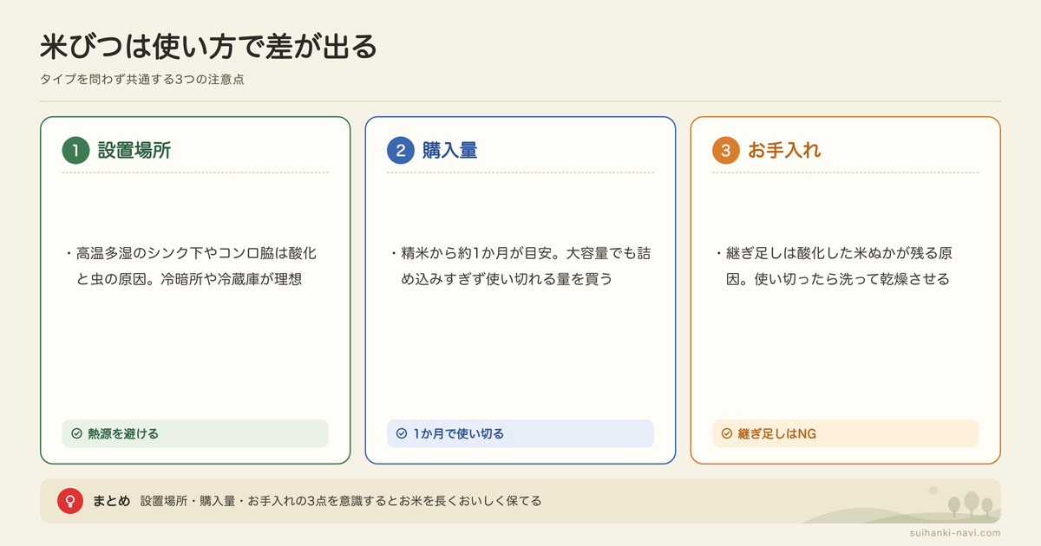Click the trees illustration in the footer
Viewport: 1041px width, 546px height.
[970, 504]
